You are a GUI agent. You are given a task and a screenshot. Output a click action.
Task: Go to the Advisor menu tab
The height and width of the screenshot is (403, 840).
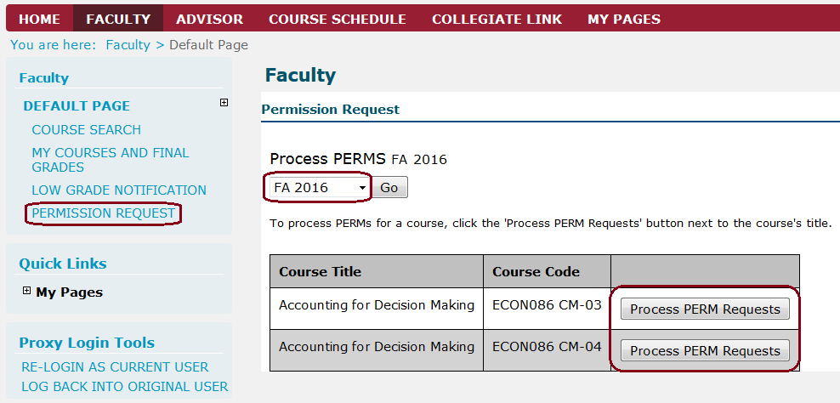209,19
